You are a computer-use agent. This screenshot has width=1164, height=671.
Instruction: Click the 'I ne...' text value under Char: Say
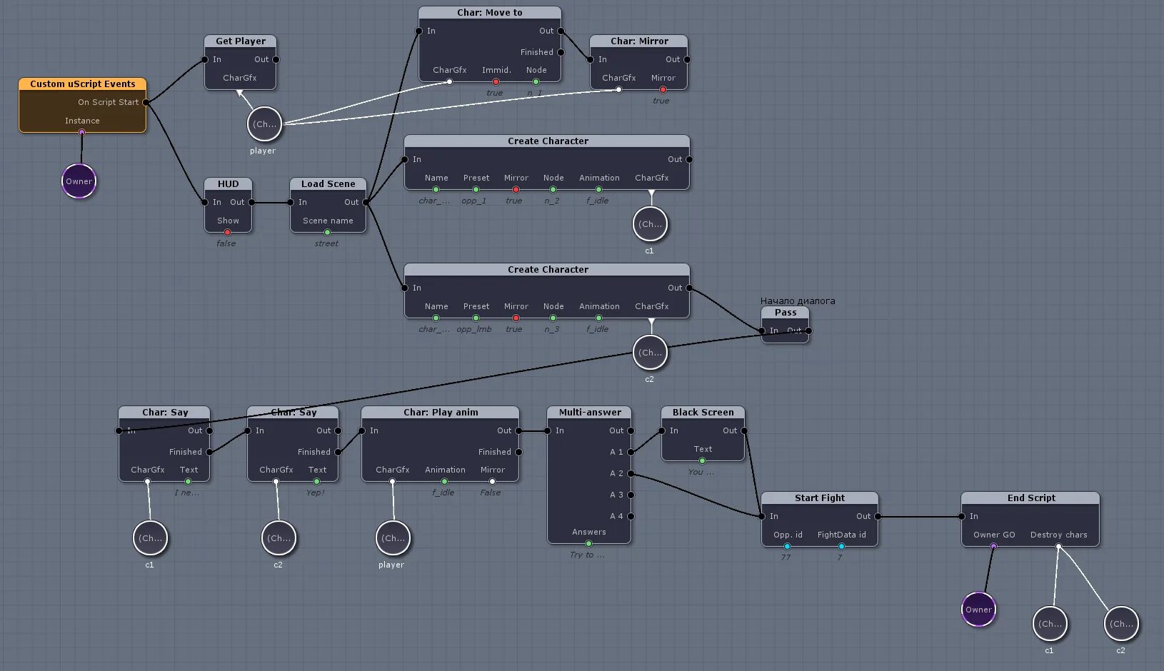[x=186, y=493]
